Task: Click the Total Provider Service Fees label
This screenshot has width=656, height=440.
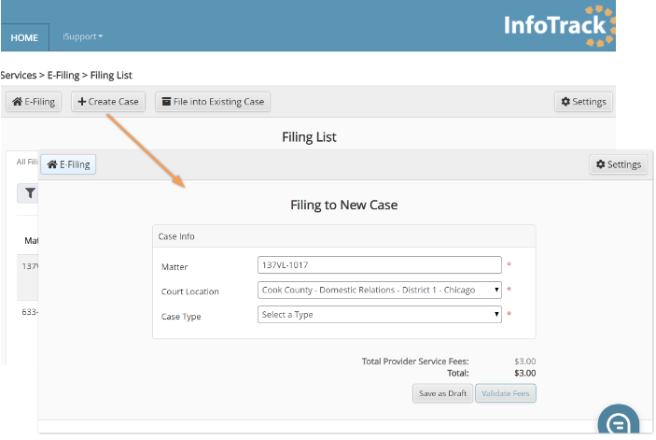Action: pos(415,362)
